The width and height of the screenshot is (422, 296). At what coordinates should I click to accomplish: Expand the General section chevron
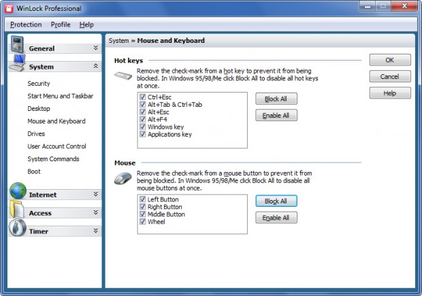click(95, 48)
